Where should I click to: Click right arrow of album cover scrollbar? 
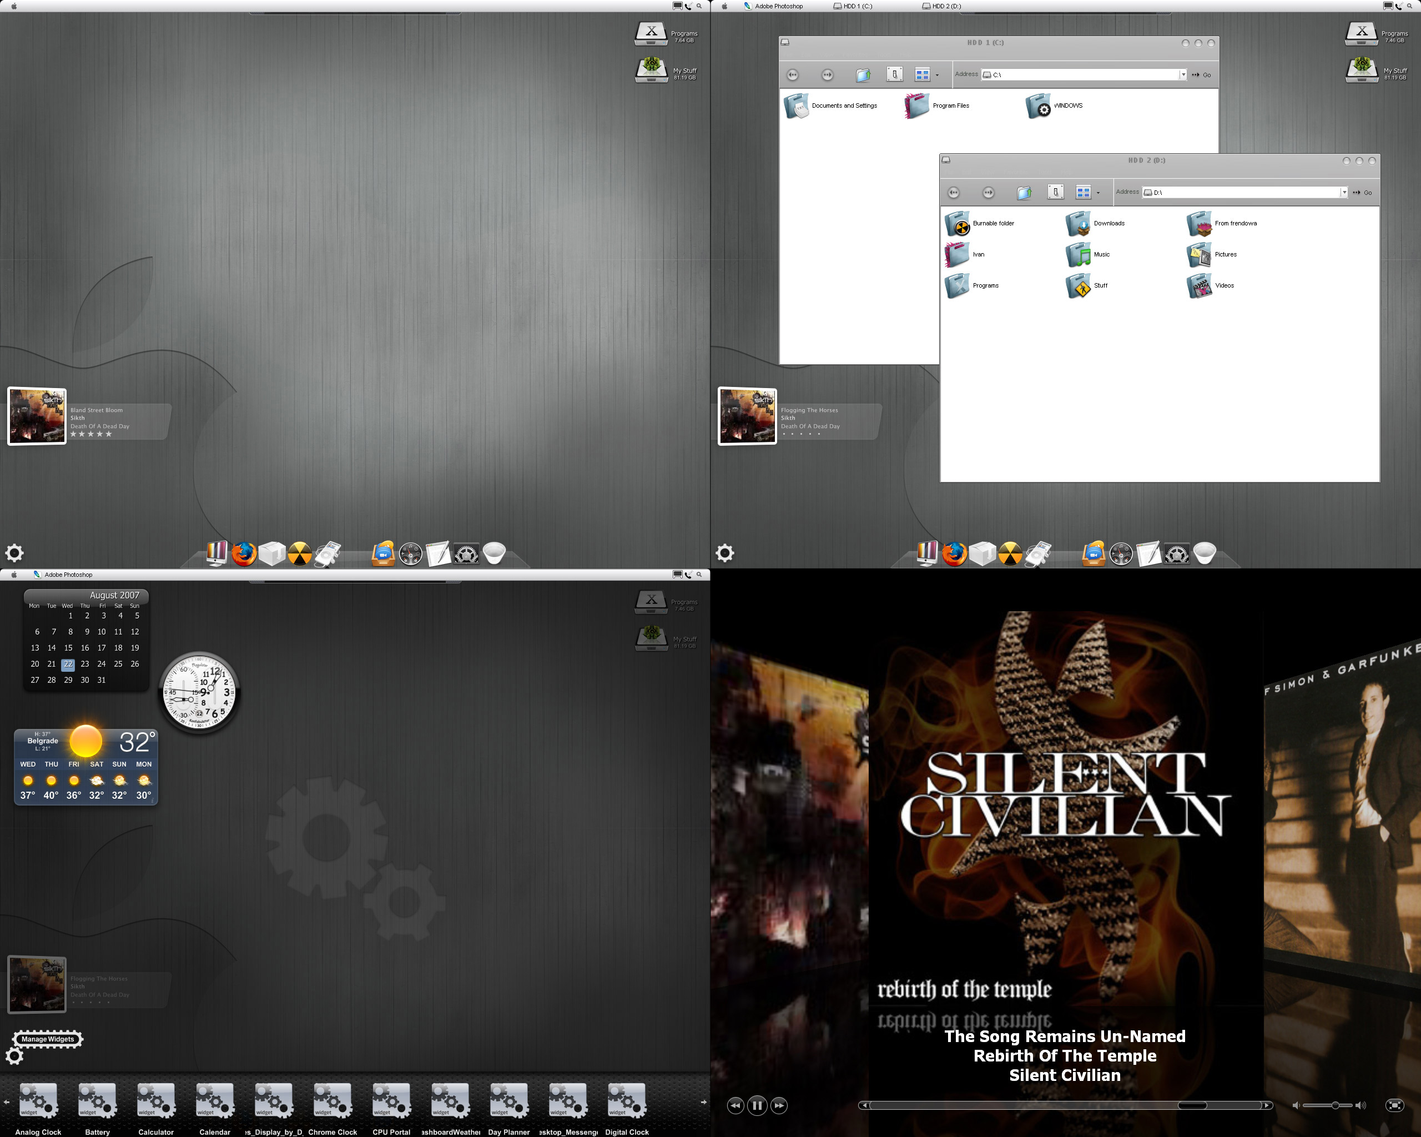[1267, 1105]
